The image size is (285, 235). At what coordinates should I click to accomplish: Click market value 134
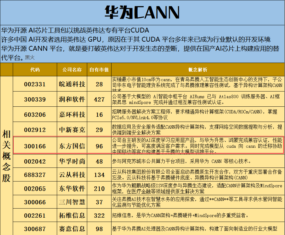(99, 175)
